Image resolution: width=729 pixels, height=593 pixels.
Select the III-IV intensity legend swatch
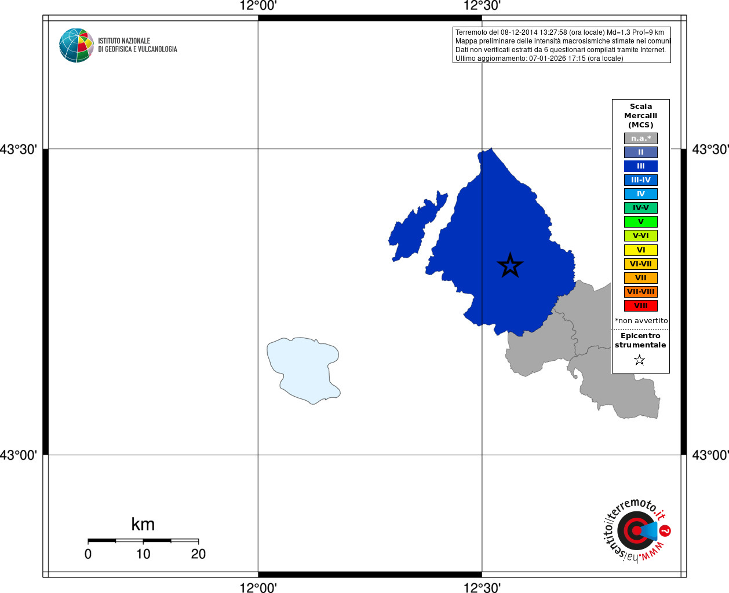coord(641,180)
